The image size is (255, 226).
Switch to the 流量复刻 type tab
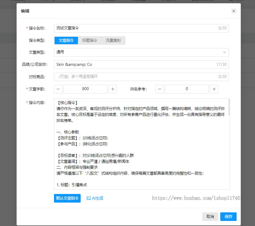click(113, 40)
